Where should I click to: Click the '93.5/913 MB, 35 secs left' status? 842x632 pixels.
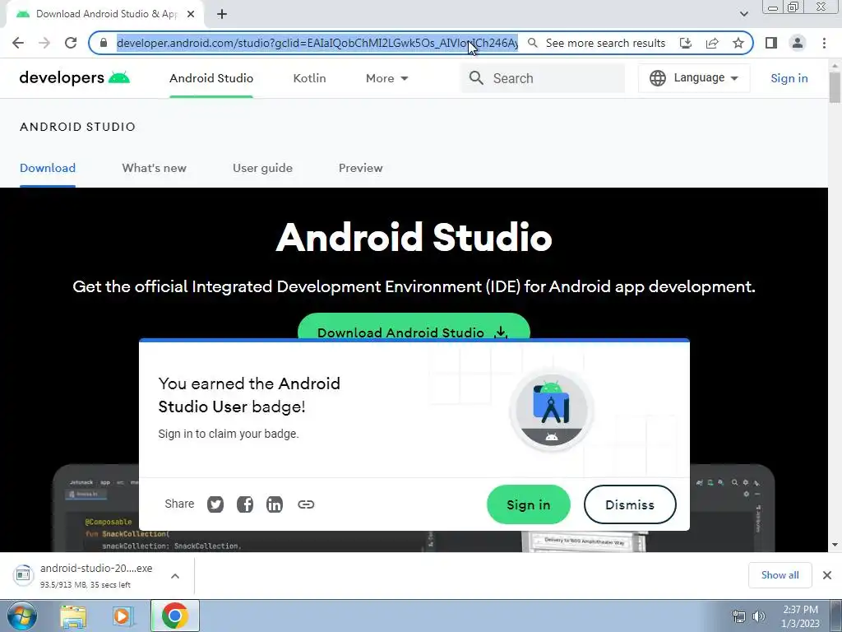86,585
